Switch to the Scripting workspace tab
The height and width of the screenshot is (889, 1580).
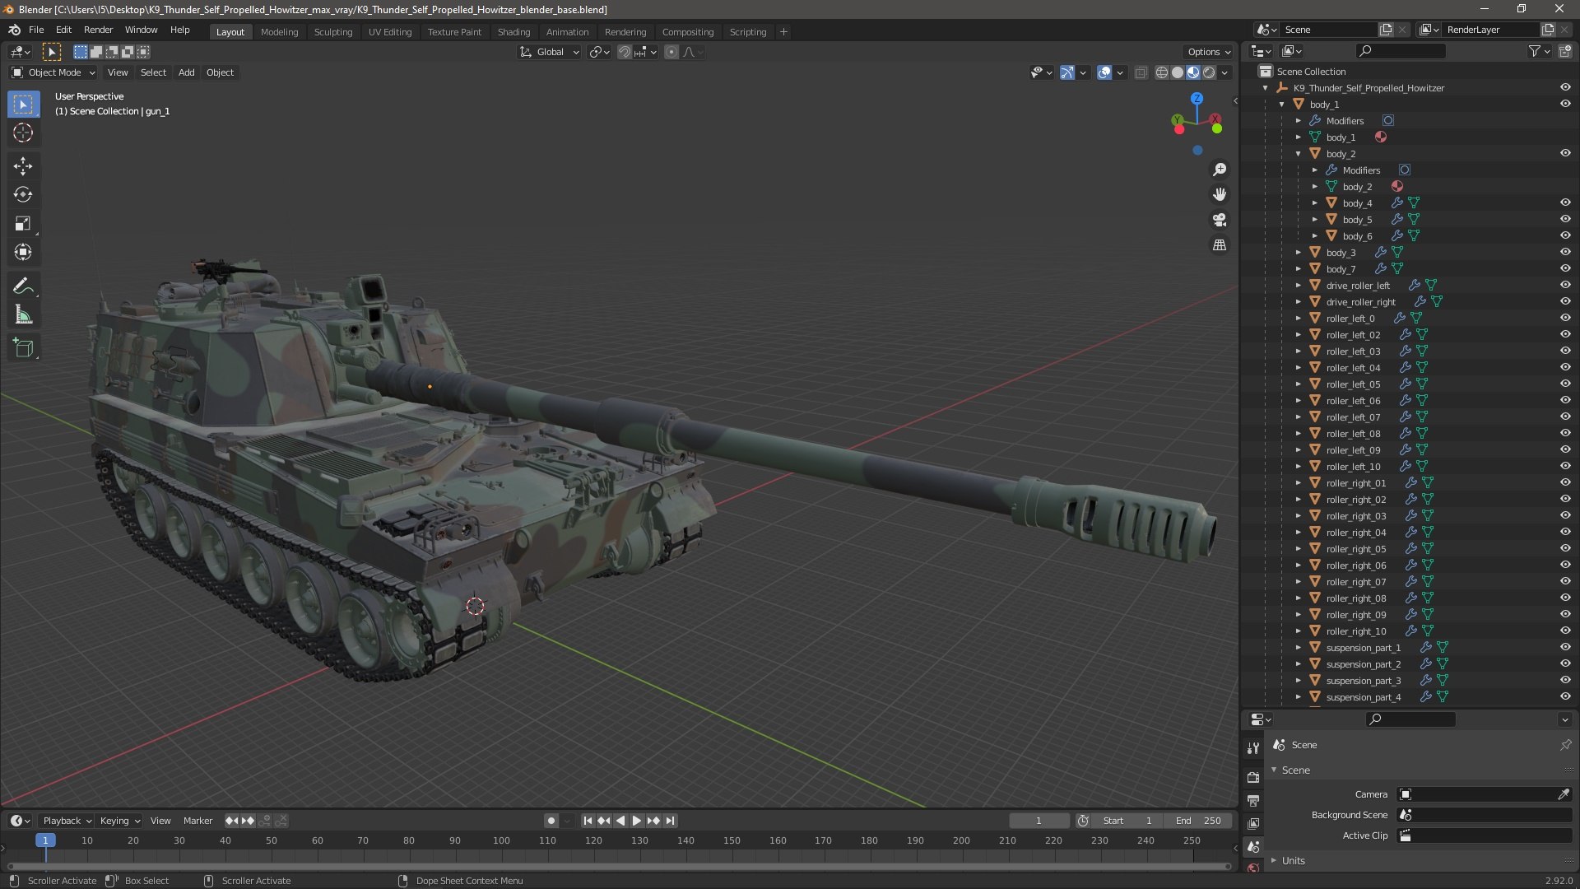pyautogui.click(x=747, y=32)
